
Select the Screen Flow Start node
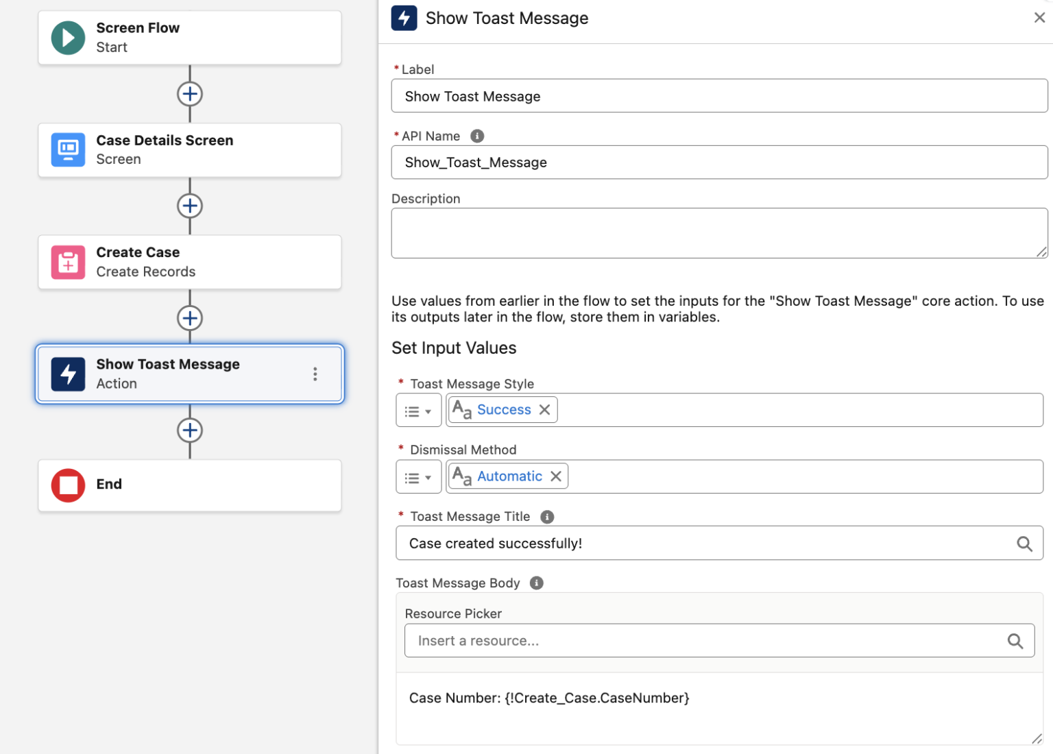click(190, 38)
